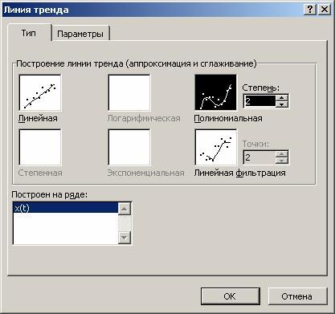The width and height of the screenshot is (335, 314).
Task: Switch to the Тип tab
Action: pyautogui.click(x=29, y=33)
